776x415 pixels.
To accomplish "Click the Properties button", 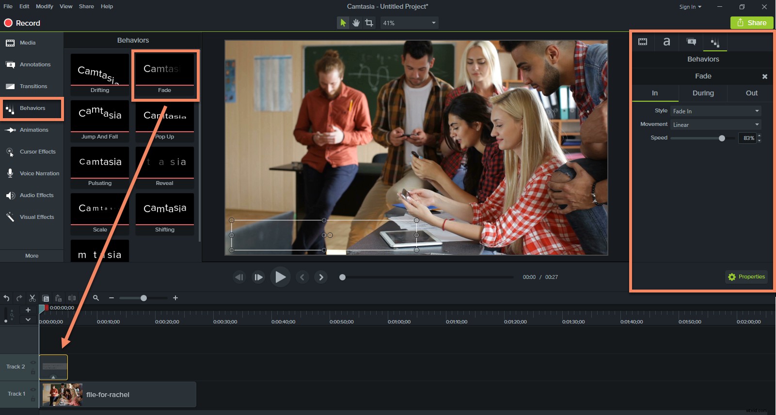I will (x=746, y=277).
